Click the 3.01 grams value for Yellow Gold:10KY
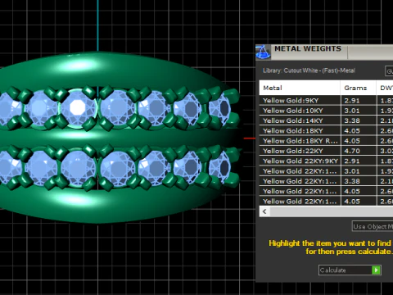This screenshot has width=393, height=295. pos(352,111)
